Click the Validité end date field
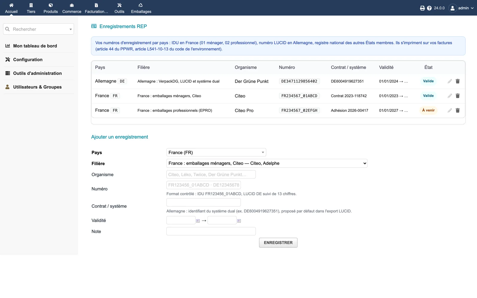Viewport: 477px width, 298px height. click(x=222, y=220)
